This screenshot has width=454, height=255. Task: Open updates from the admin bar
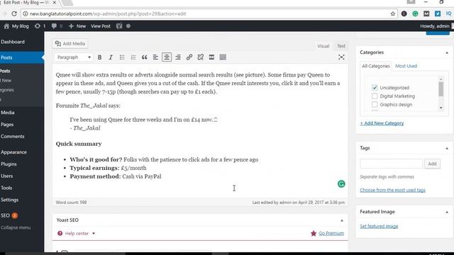[40, 26]
